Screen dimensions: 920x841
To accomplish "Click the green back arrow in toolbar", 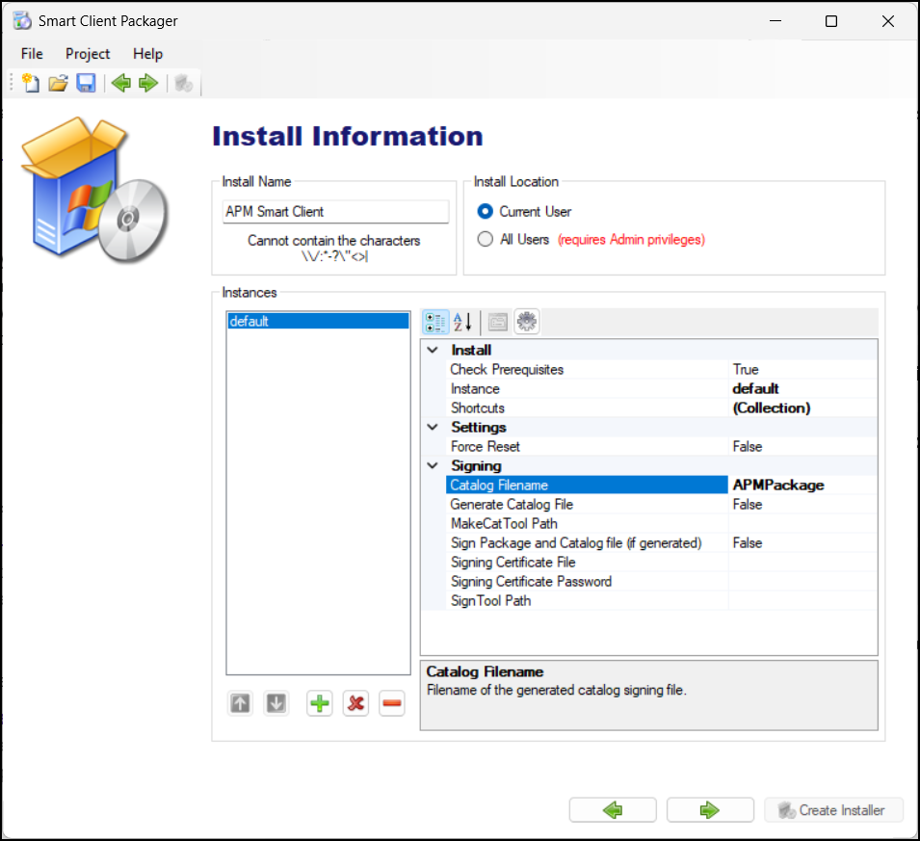I will (x=120, y=84).
